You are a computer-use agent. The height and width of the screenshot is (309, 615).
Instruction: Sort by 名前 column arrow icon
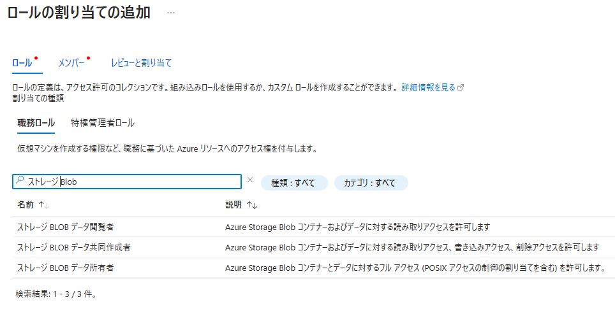pyautogui.click(x=44, y=205)
